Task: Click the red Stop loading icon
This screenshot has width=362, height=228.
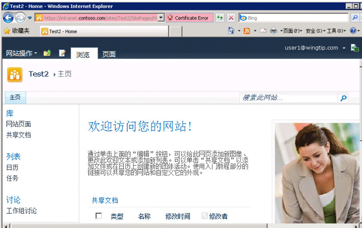Action: [231, 18]
